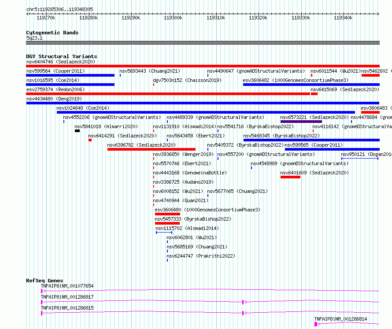The width and height of the screenshot is (392, 329).
Task: Click the nsv950121 (Dogan2014) span line
Action: click(360, 159)
